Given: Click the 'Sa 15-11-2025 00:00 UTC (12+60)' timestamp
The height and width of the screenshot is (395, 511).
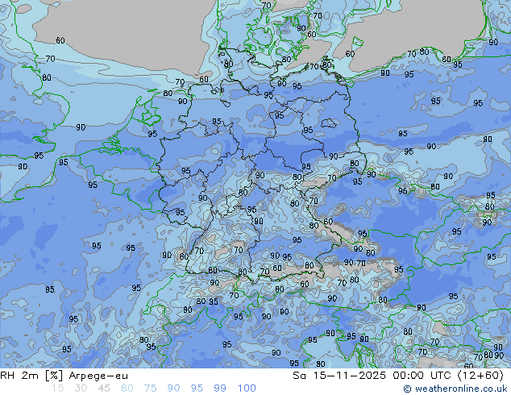Looking at the screenshot, I should [398, 376].
